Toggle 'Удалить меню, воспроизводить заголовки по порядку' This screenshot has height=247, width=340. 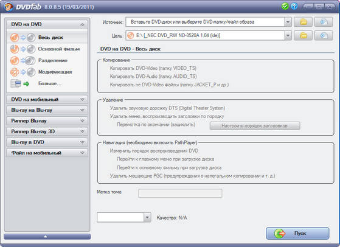coord(167,116)
